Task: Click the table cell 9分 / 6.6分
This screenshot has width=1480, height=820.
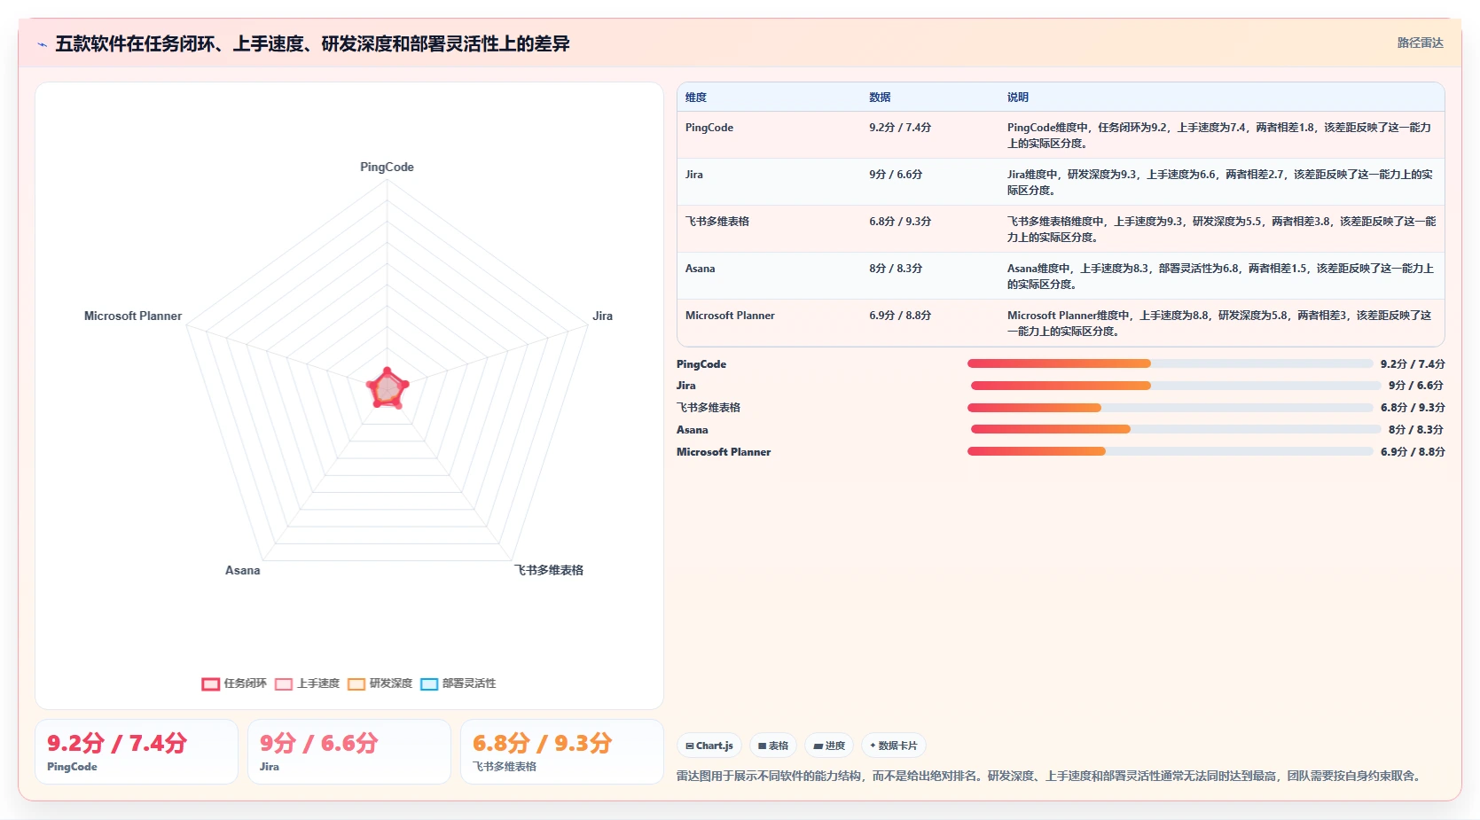Action: [x=896, y=175]
